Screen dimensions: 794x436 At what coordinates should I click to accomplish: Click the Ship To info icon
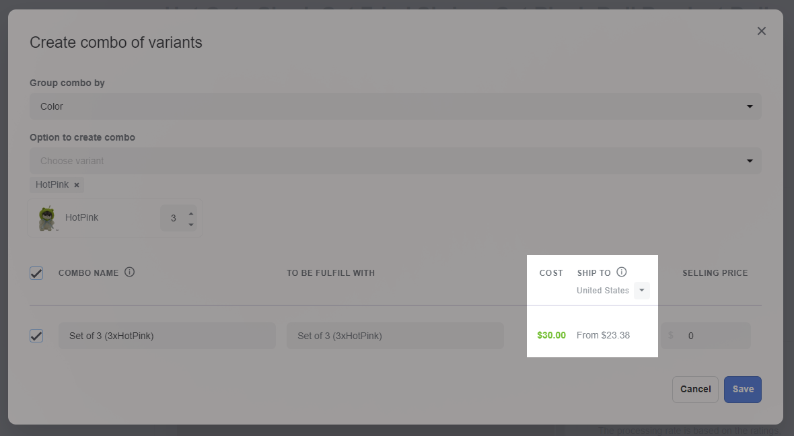click(621, 272)
